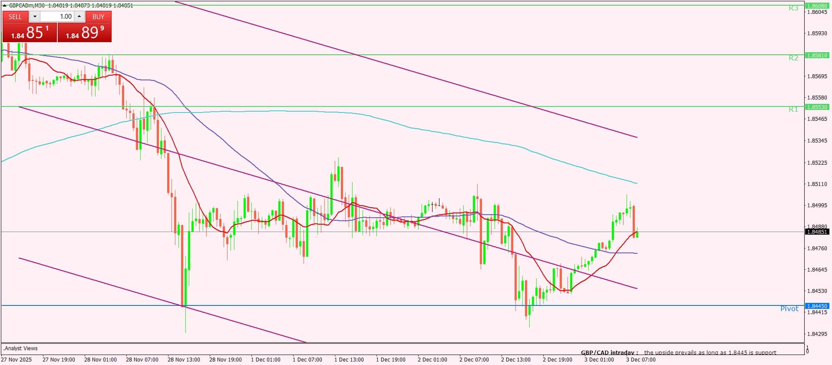Click the 1.84295 price scale value

click(x=816, y=334)
